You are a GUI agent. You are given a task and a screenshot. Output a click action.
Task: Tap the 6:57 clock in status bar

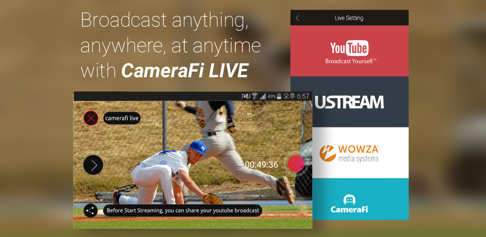pyautogui.click(x=303, y=96)
